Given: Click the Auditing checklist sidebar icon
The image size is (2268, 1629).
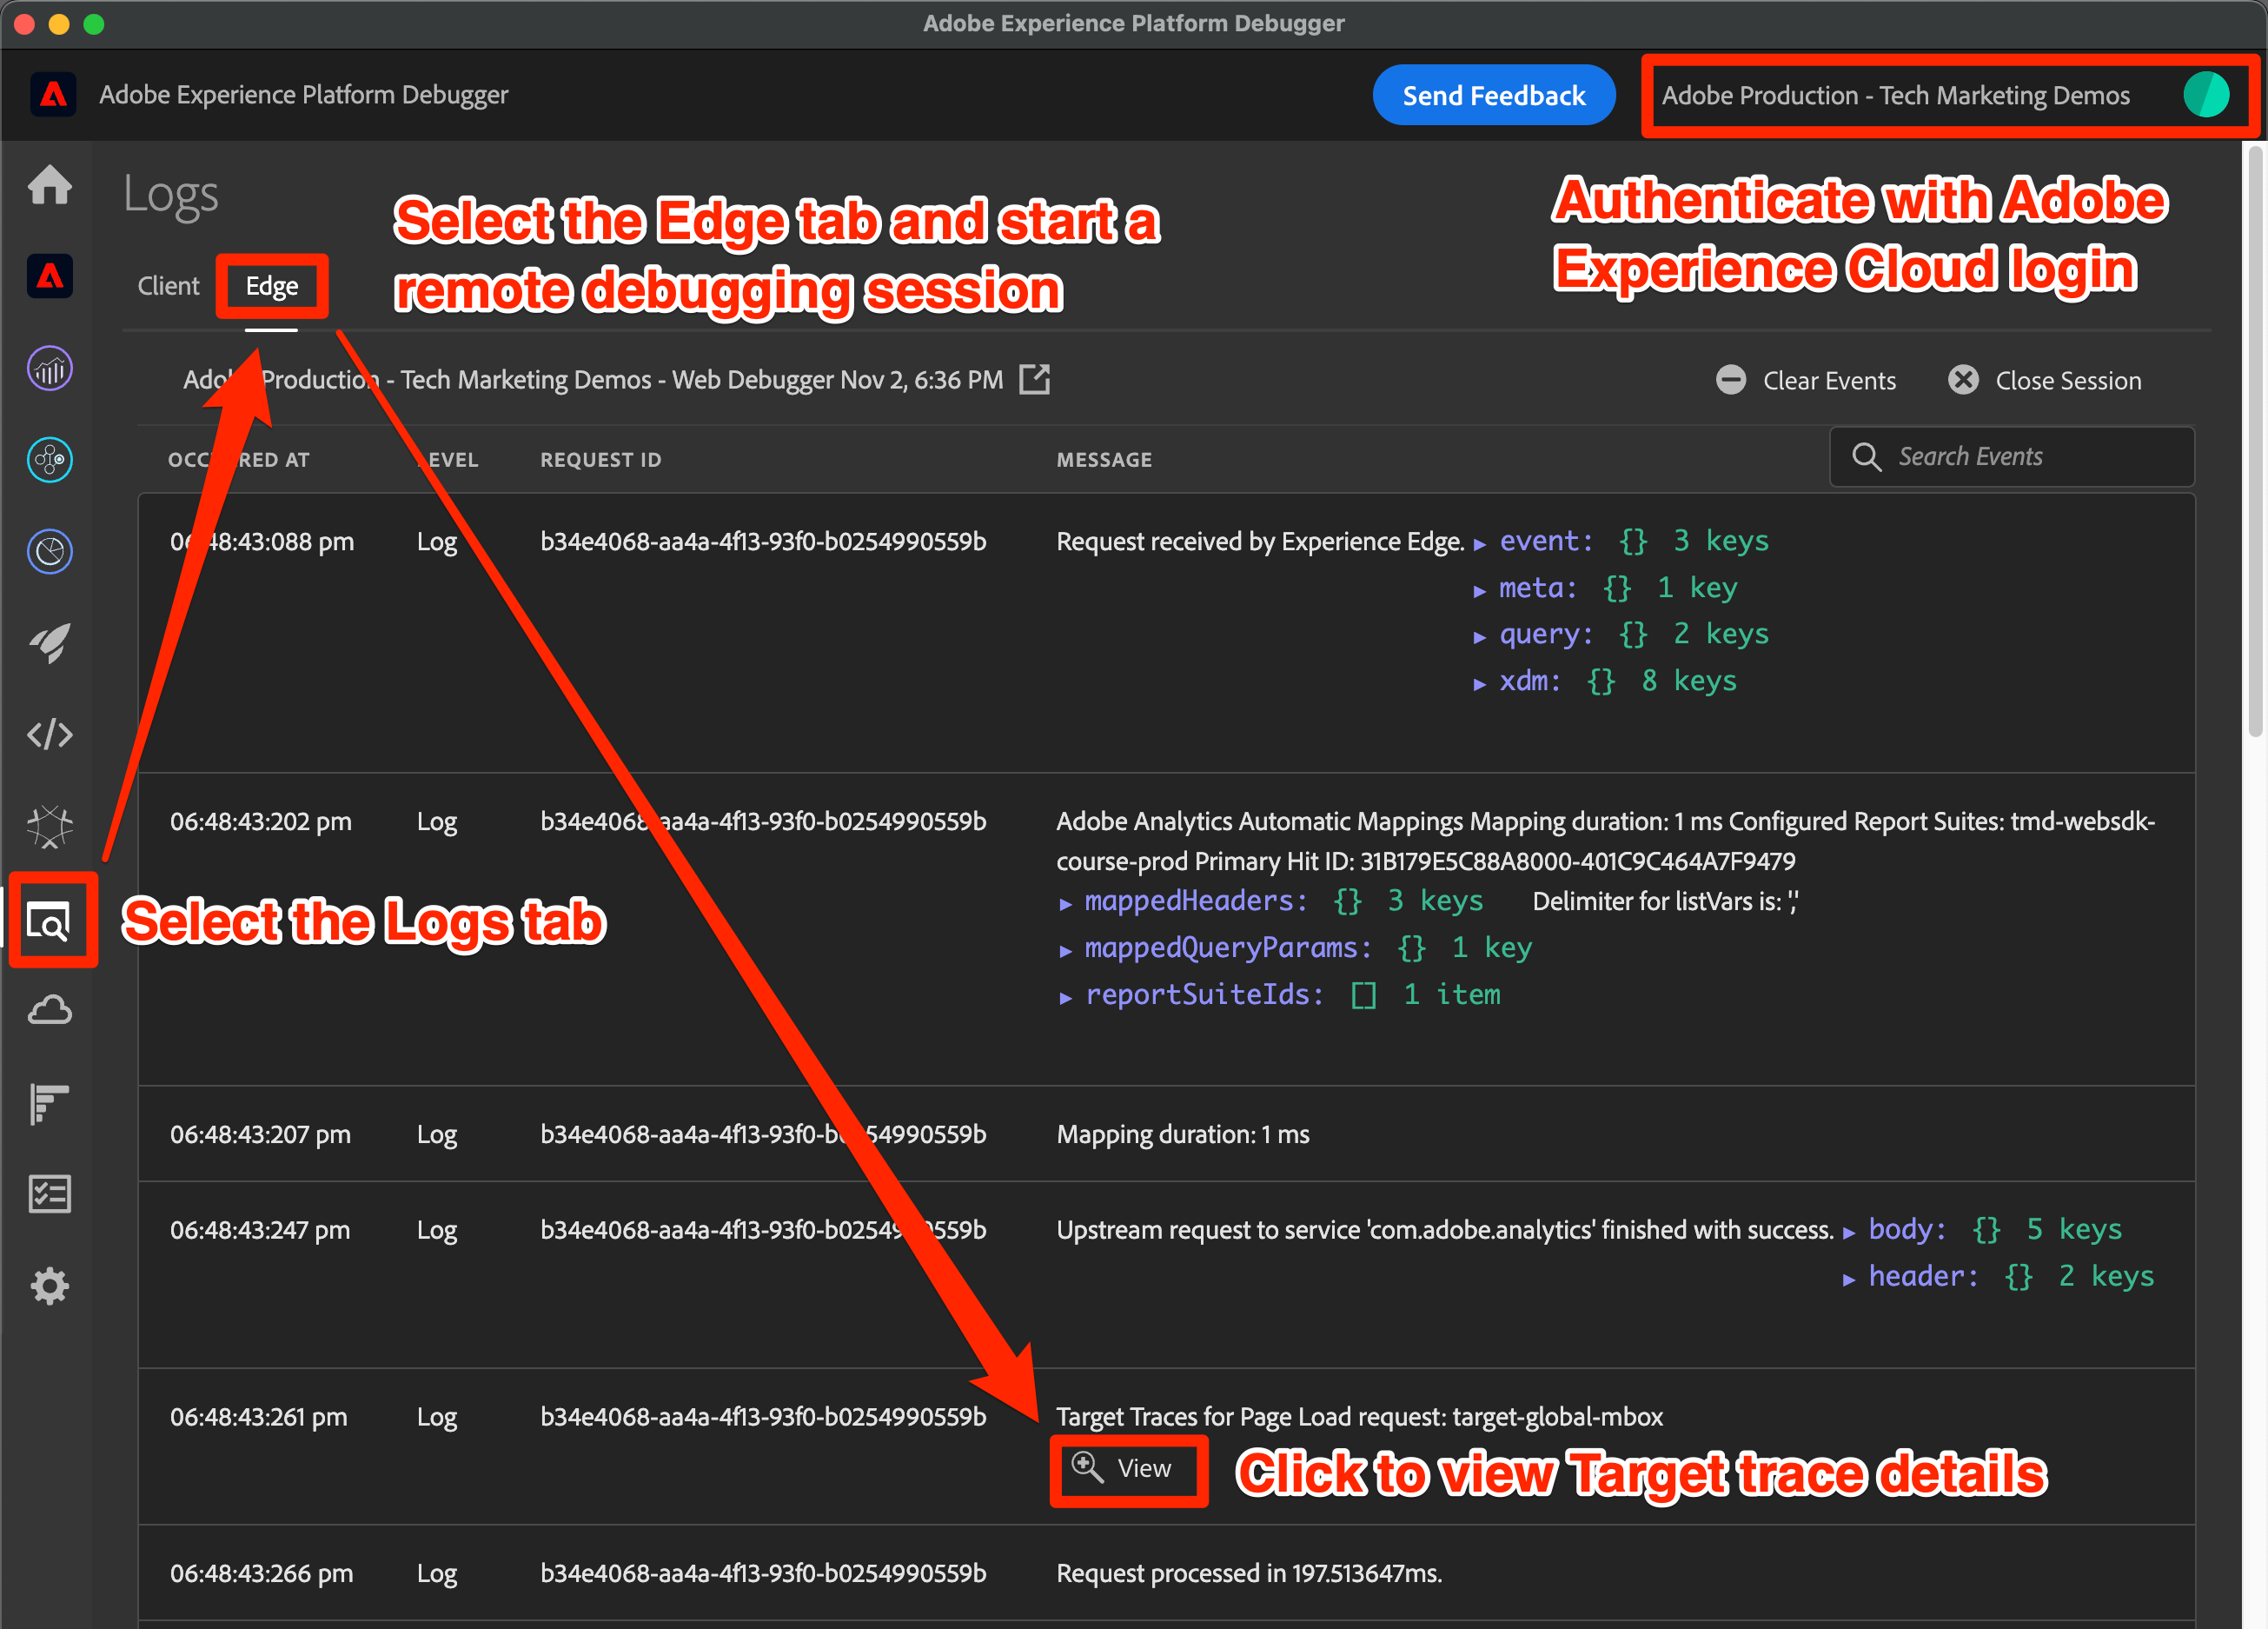Looking at the screenshot, I should tap(49, 1193).
